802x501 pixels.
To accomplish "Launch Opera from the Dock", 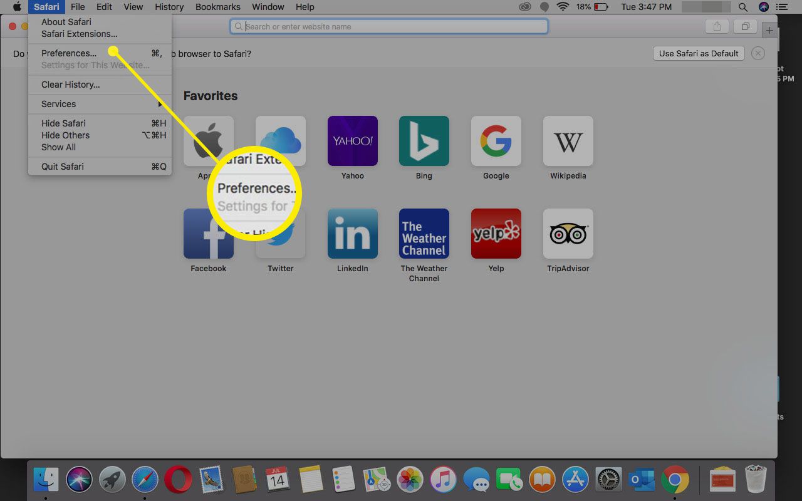I will [x=178, y=480].
